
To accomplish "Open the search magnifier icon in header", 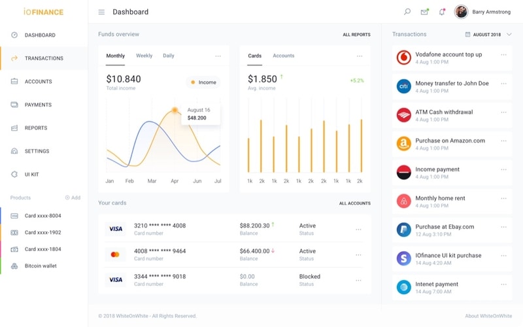I will (407, 12).
